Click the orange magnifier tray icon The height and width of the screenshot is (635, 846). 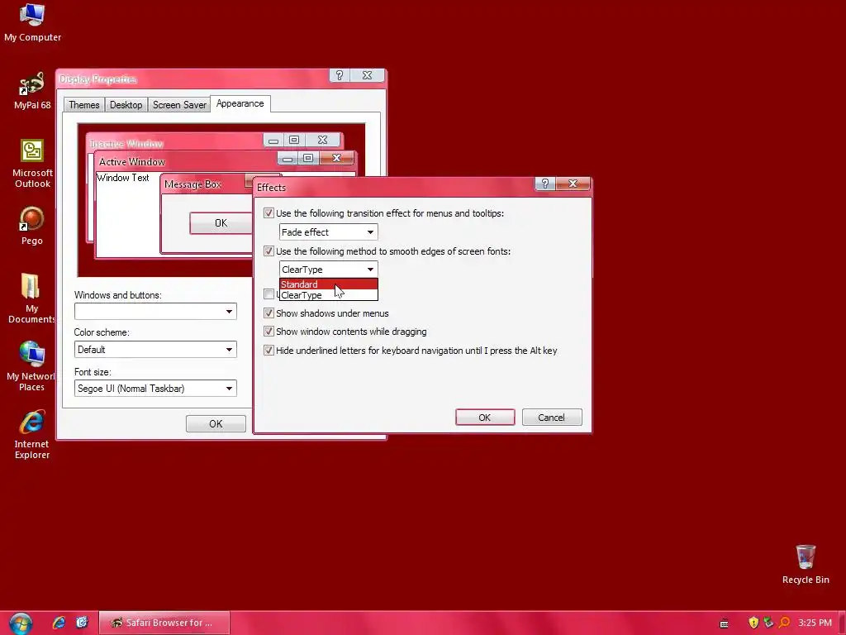pyautogui.click(x=785, y=623)
